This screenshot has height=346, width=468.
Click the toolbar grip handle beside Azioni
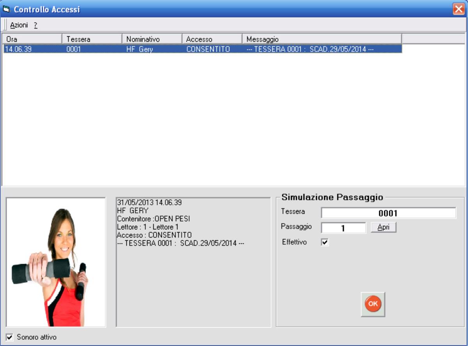point(5,25)
